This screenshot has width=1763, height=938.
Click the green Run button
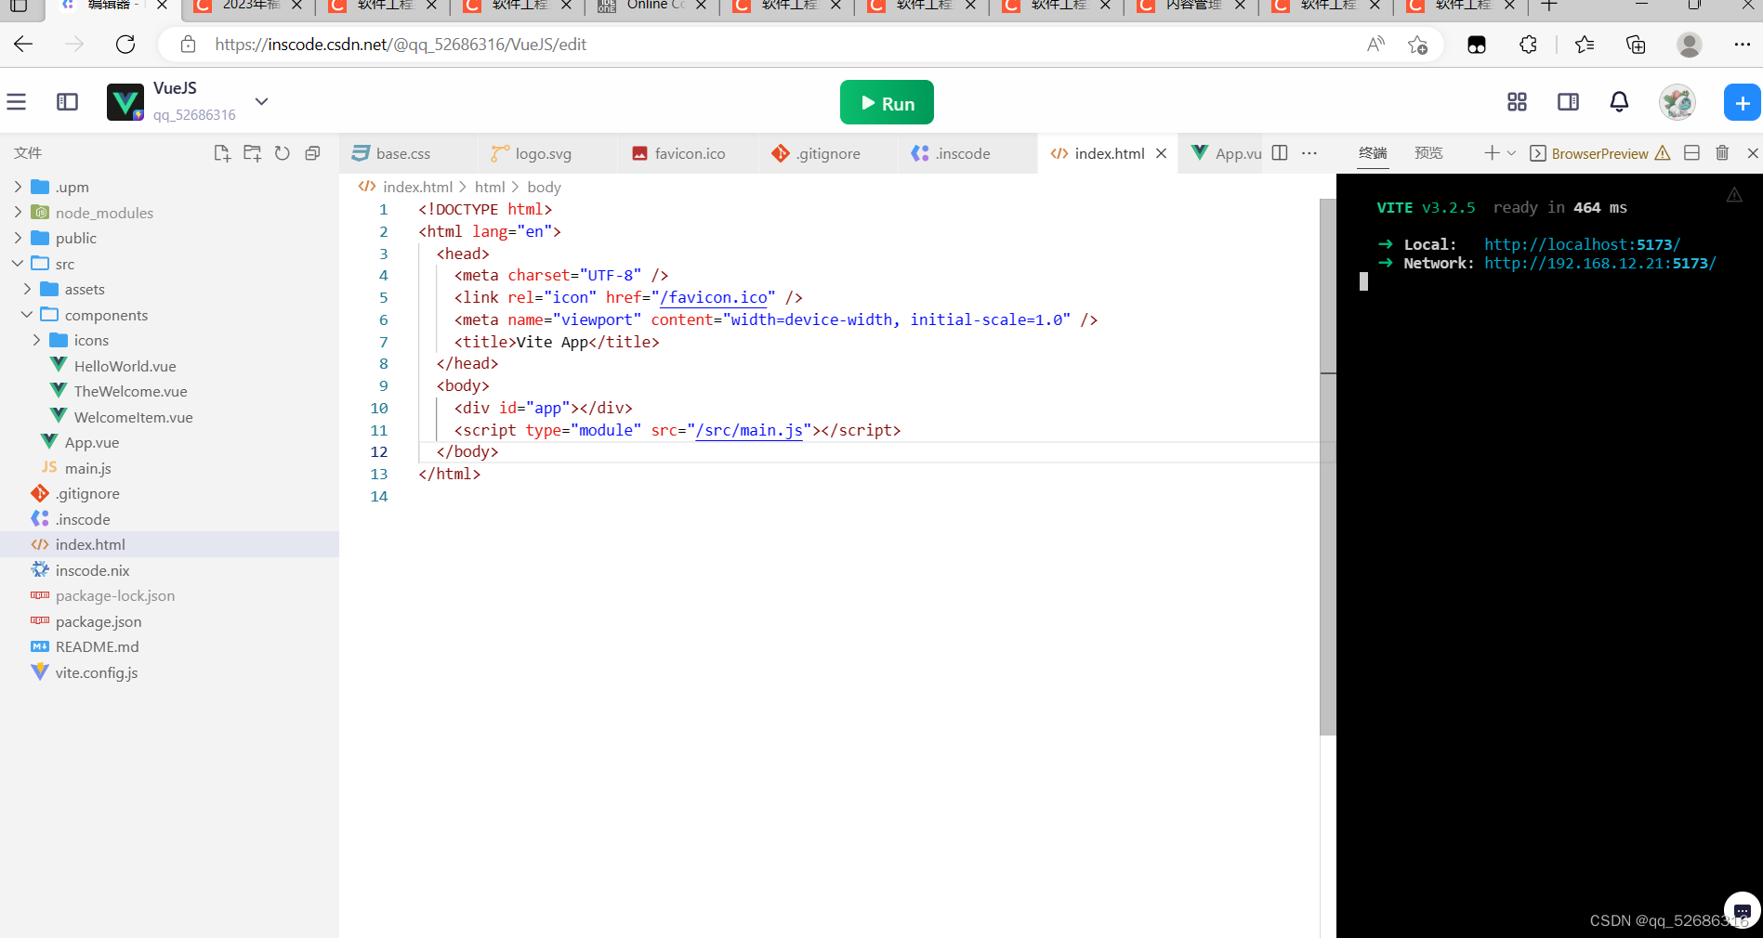(x=887, y=103)
